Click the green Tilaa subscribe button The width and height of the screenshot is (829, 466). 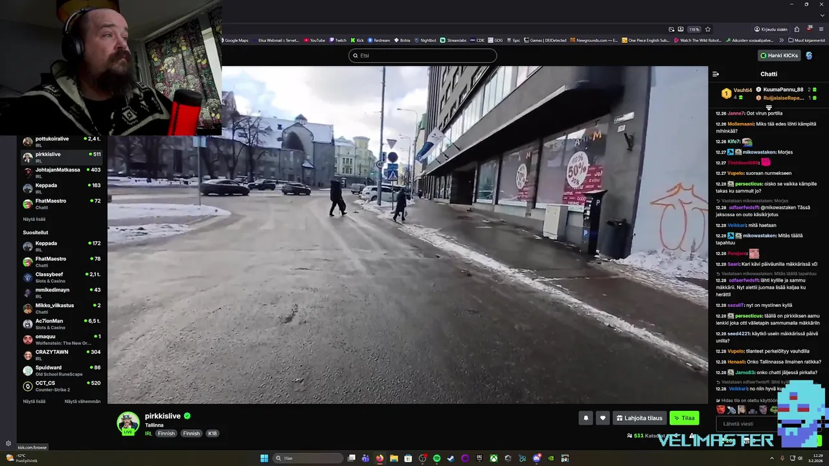coord(684,418)
